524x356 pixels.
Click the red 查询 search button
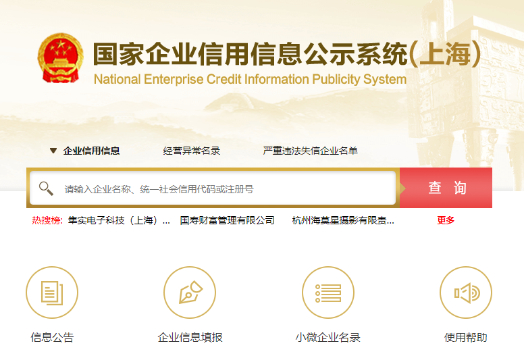click(446, 188)
